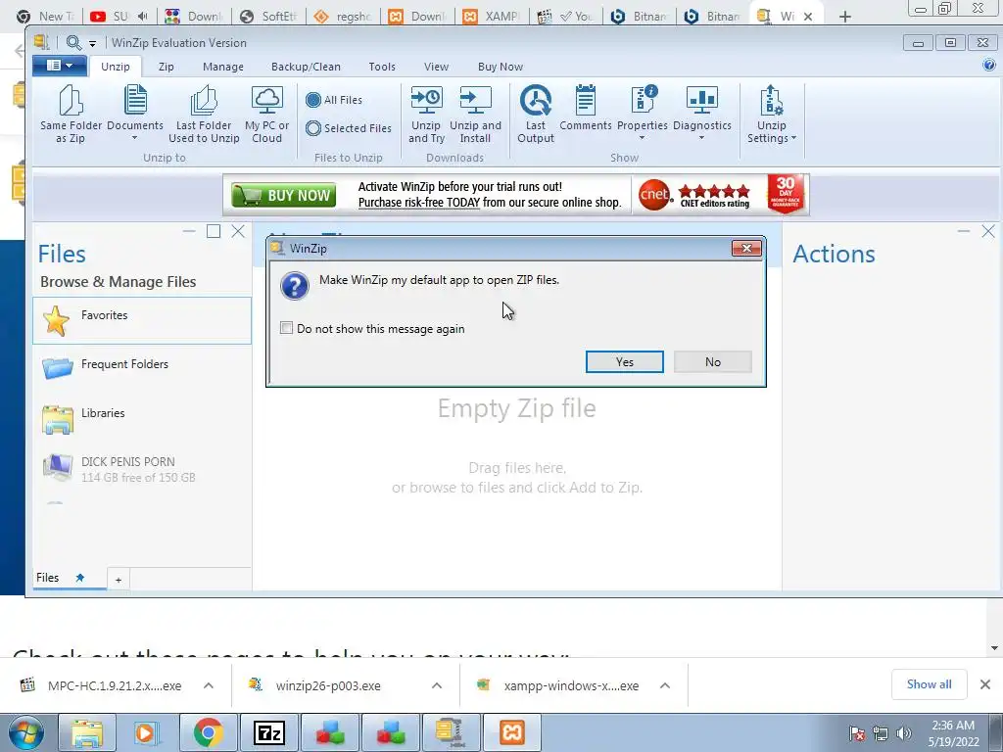Expand Documents dropdown arrow

pyautogui.click(x=135, y=138)
